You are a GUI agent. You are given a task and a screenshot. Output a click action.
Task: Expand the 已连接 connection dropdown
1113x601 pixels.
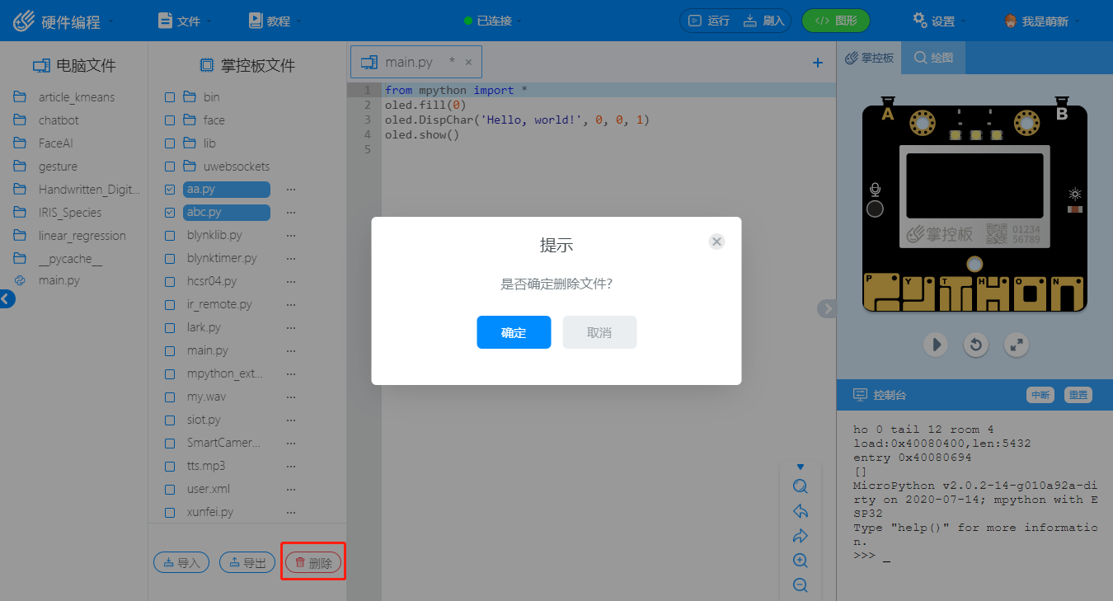493,21
